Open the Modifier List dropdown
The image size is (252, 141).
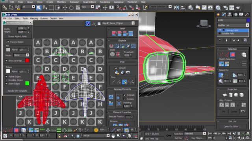tap(233, 25)
